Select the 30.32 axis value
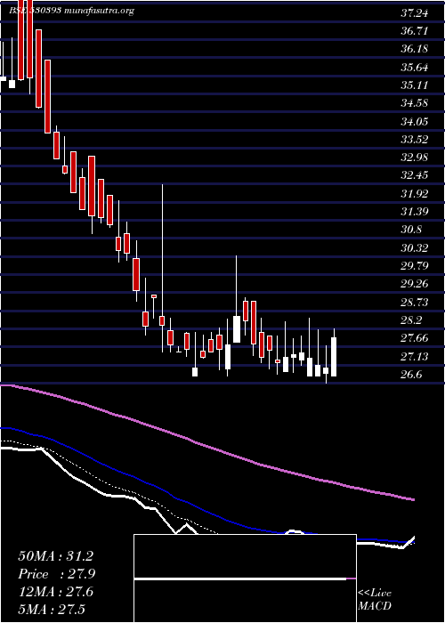 (414, 248)
